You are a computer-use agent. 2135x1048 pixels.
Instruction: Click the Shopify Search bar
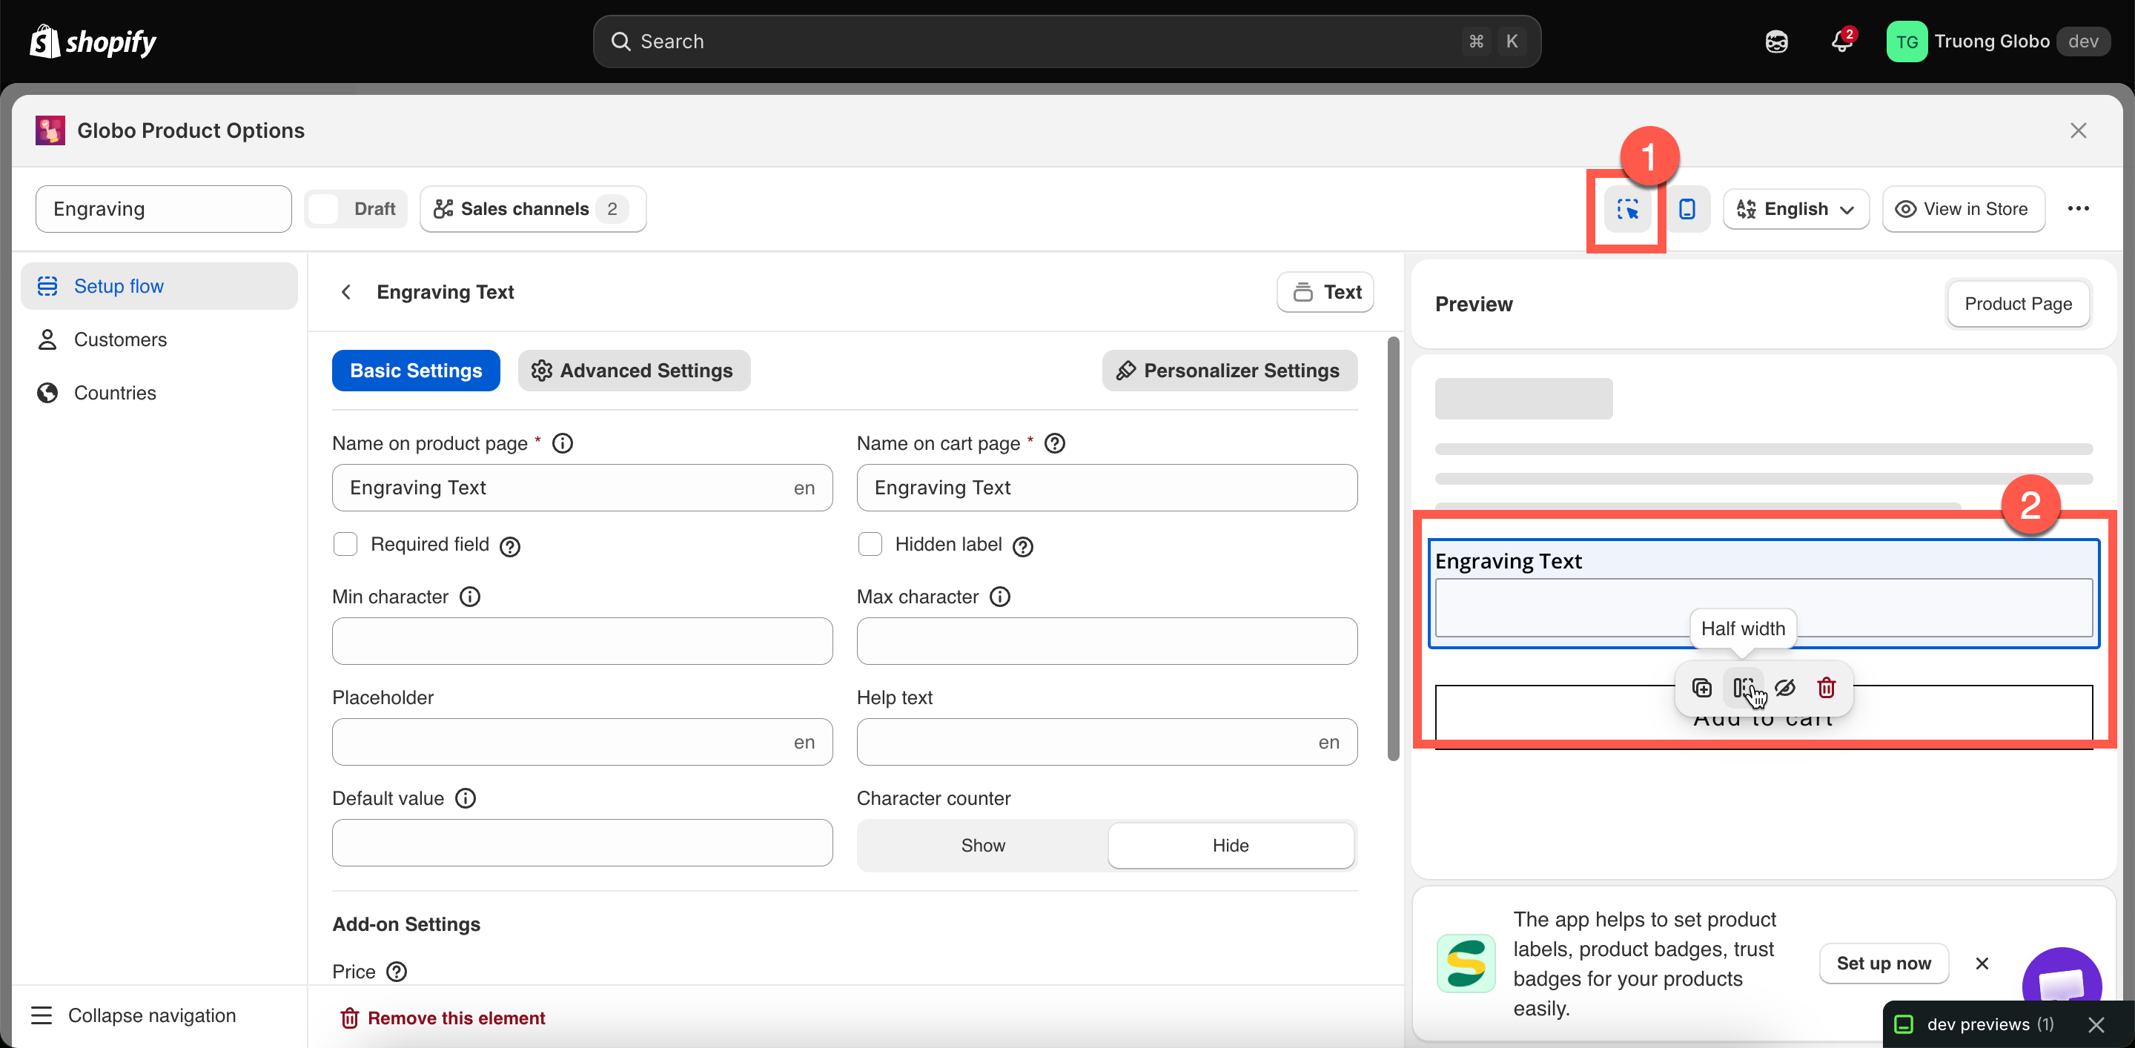(x=1067, y=42)
